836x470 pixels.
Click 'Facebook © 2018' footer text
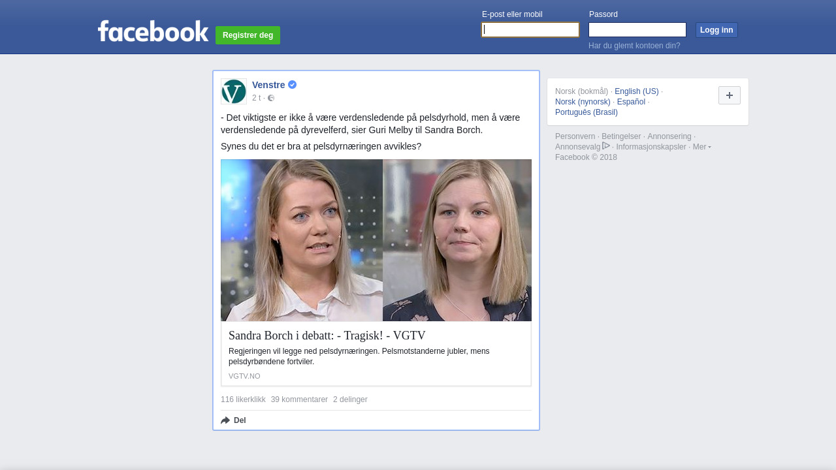click(x=586, y=157)
